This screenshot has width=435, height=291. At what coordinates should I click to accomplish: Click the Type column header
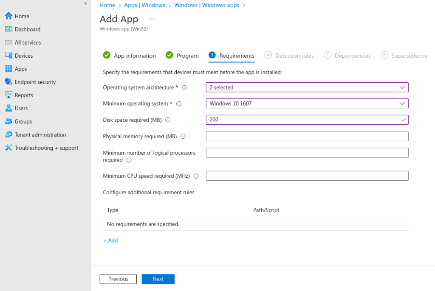113,210
